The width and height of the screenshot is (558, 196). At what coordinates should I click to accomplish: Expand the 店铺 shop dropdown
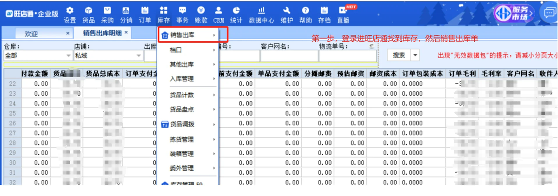pos(139,55)
